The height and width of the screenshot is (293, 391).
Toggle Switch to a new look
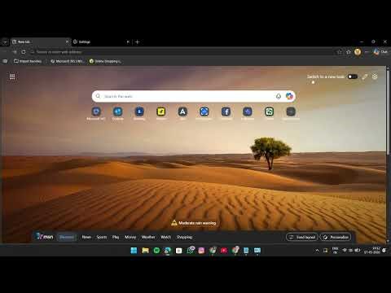click(x=353, y=77)
